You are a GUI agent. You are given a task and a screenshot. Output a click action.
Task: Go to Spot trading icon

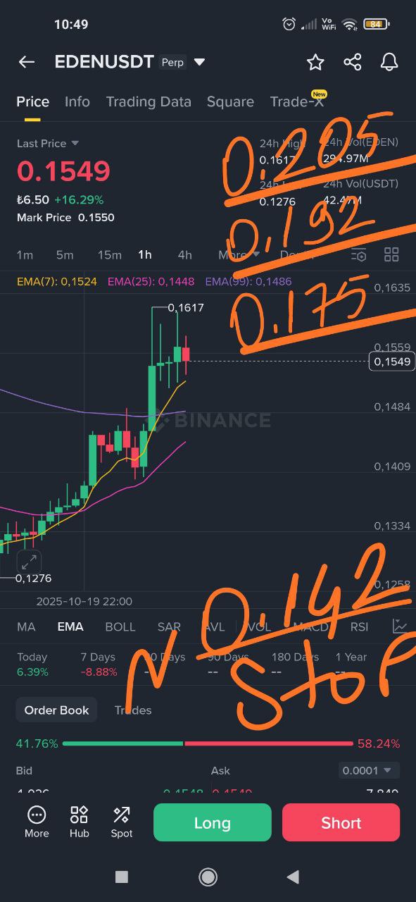point(121,822)
